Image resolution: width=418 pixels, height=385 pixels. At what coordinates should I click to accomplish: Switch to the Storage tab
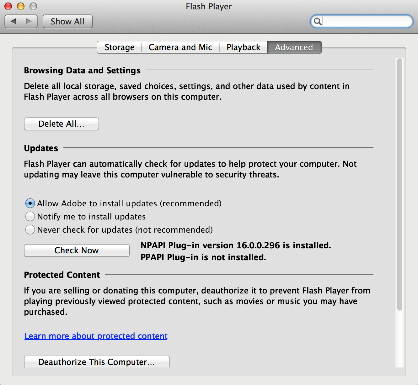(120, 47)
